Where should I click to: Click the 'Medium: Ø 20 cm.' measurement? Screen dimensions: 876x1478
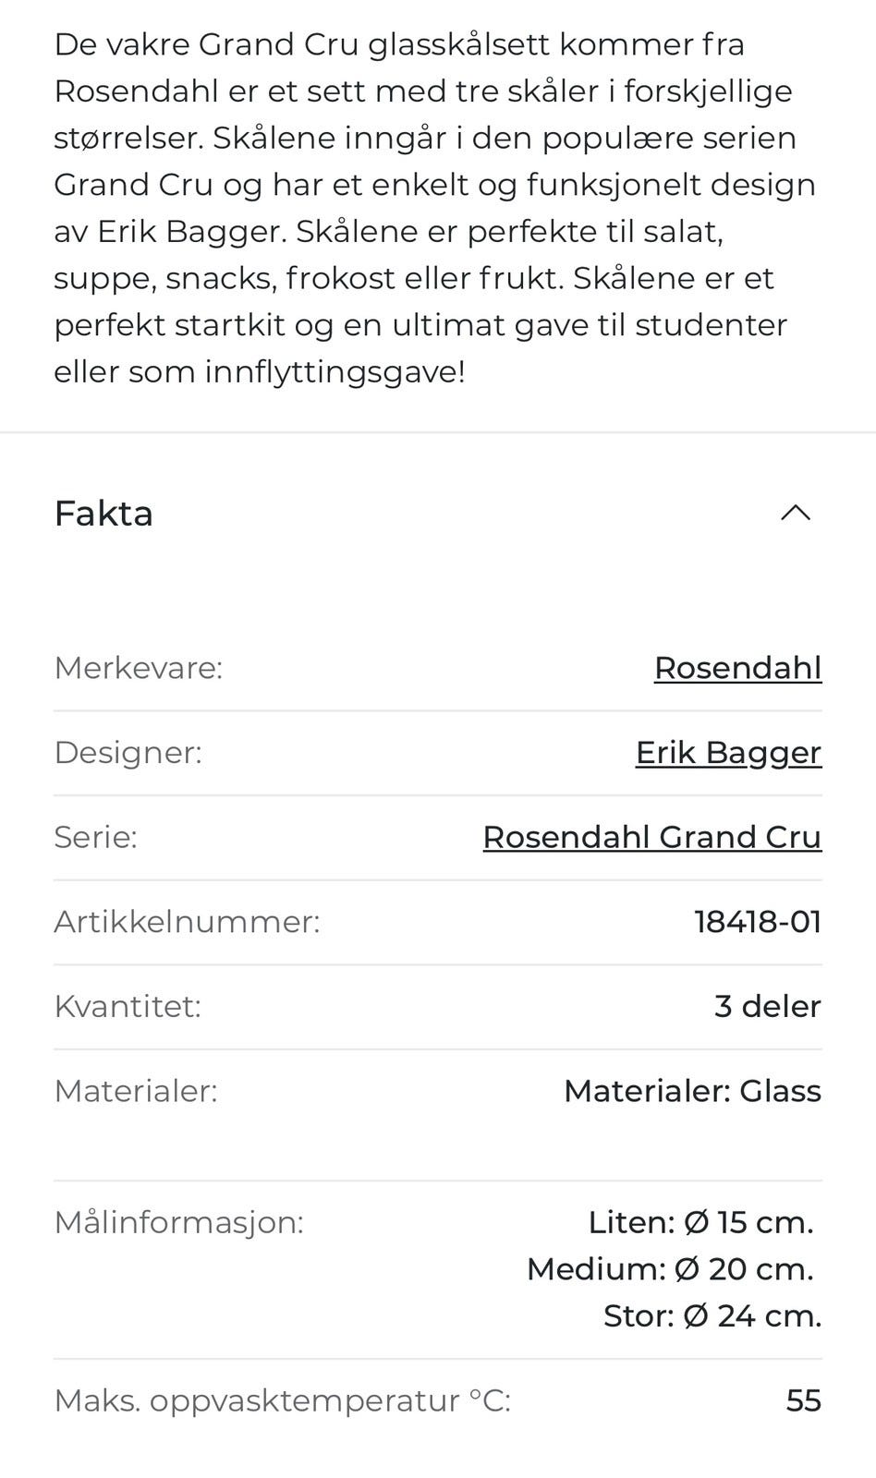[670, 1269]
